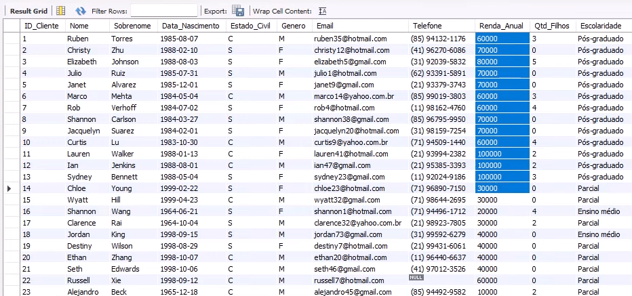Select highlighted Renda_Anual 80000 for Elizabeth
Viewport: 632px width, 296px height.
coord(502,62)
